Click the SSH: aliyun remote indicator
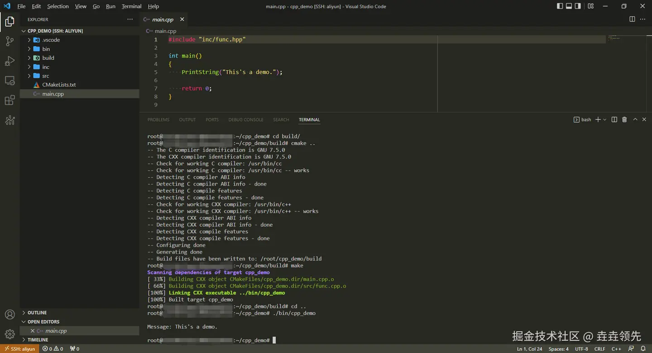The image size is (652, 353). 19,349
